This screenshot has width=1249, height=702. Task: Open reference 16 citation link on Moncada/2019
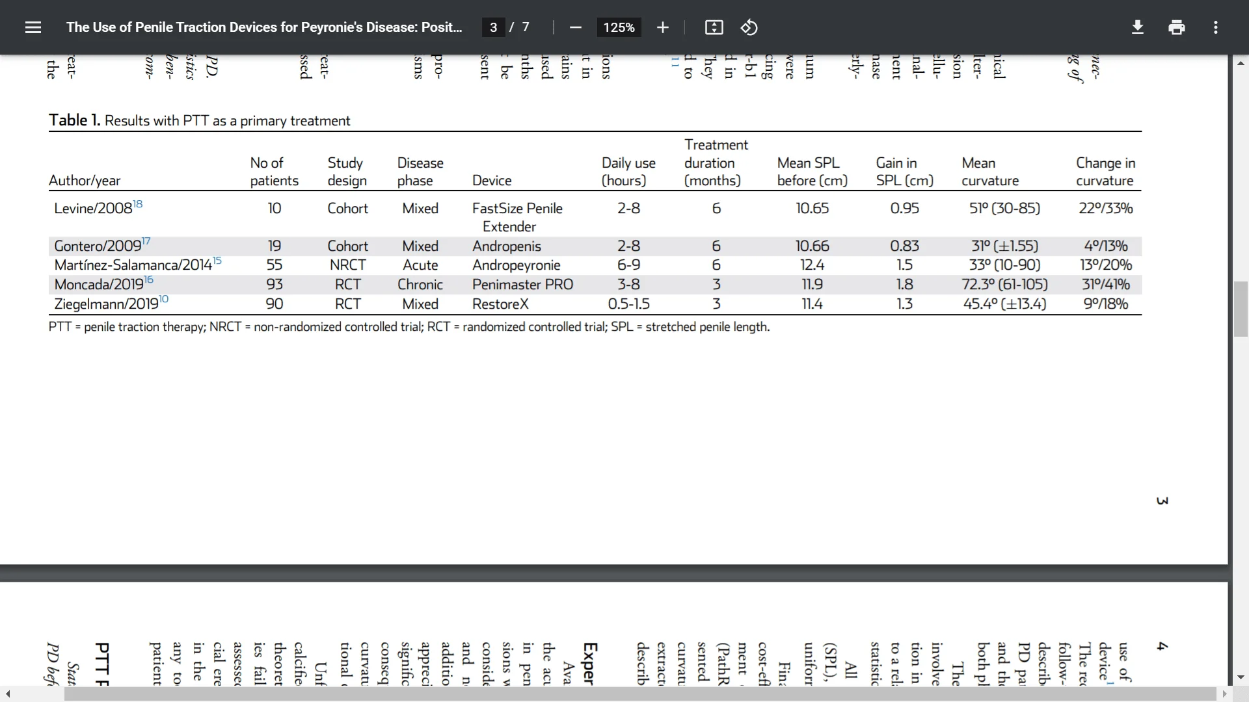[x=149, y=280]
